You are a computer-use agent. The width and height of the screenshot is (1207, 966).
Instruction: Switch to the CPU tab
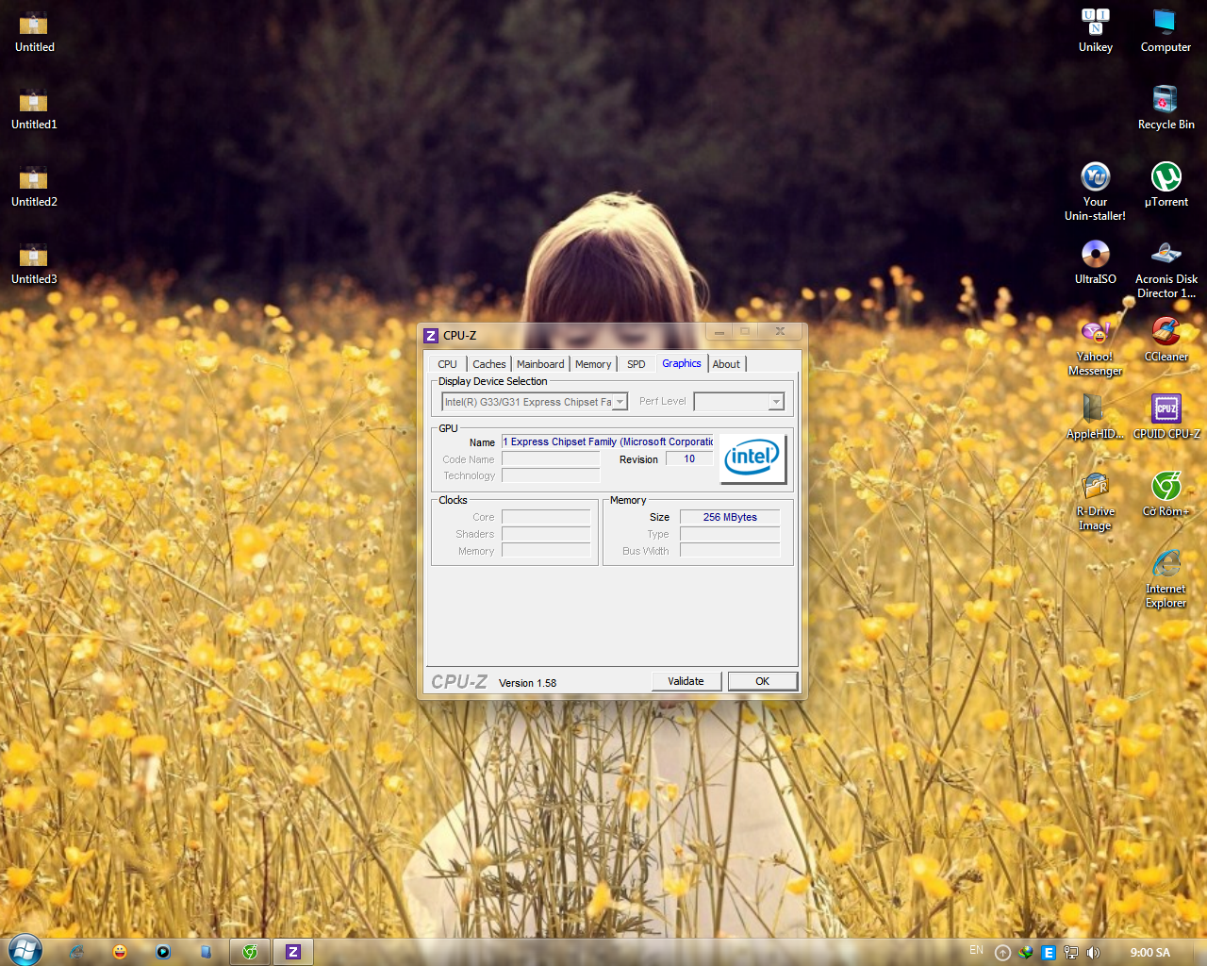[447, 364]
